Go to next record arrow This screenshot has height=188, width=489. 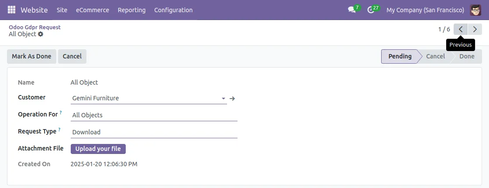(x=475, y=29)
